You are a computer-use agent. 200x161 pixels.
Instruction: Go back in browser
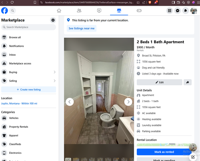pos(2,2)
